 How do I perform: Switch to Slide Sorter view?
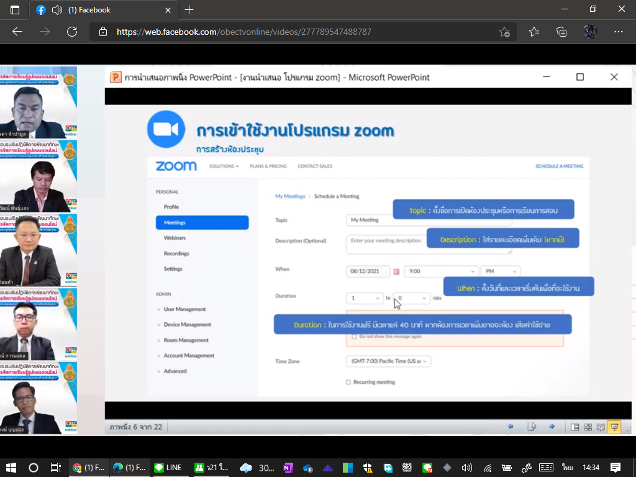pyautogui.click(x=588, y=427)
